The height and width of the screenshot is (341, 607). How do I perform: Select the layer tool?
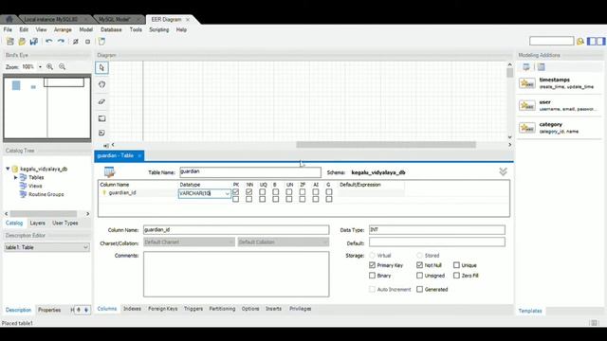point(101,118)
